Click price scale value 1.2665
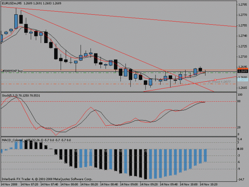Viewport: 249px width, 187px height. click(x=243, y=88)
